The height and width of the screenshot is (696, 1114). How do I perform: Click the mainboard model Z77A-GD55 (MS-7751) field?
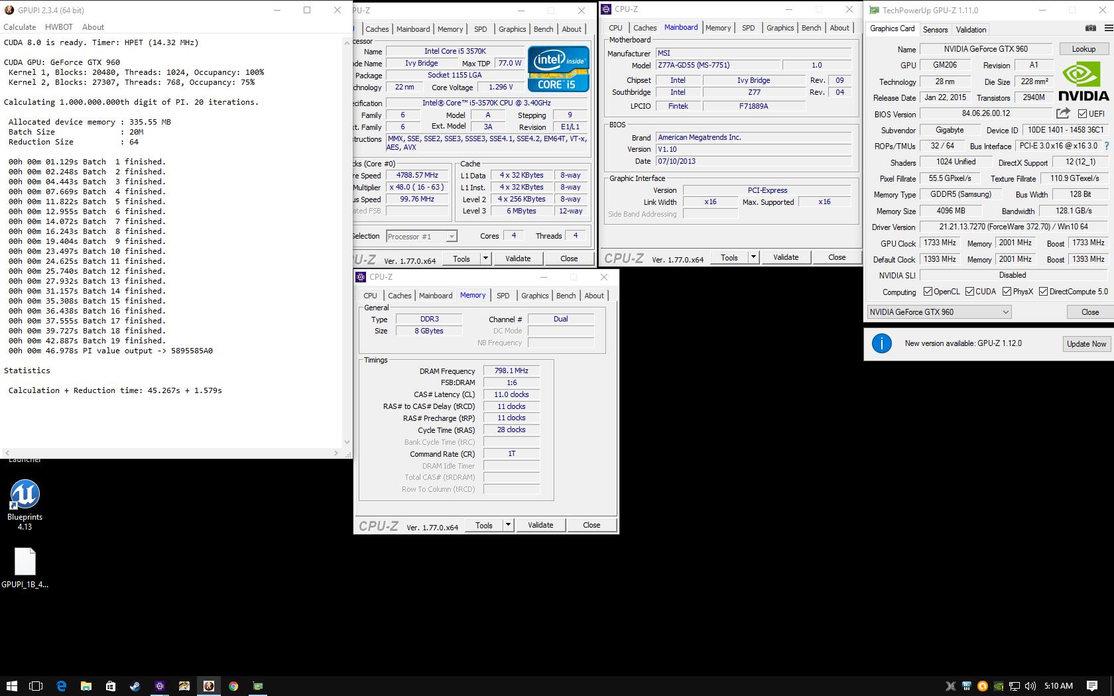(x=718, y=65)
